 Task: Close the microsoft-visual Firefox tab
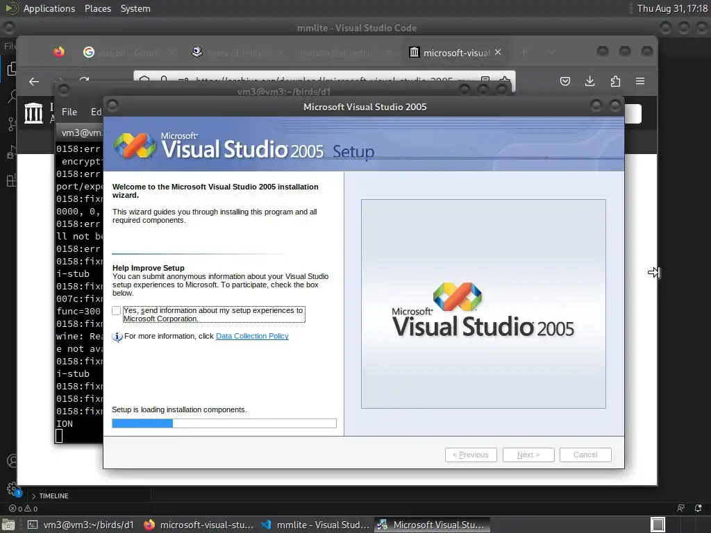point(498,53)
